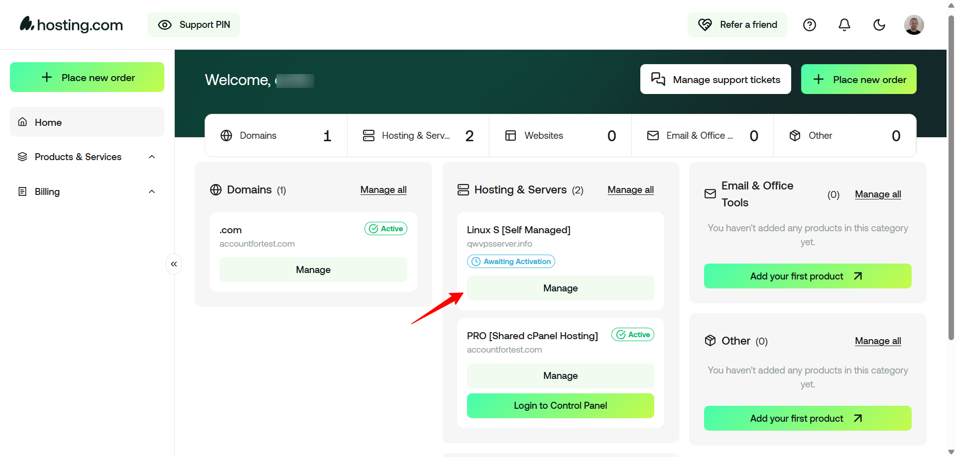Viewport: 956px width, 457px height.
Task: Open Manage all for Hosting & Servers
Action: click(630, 189)
